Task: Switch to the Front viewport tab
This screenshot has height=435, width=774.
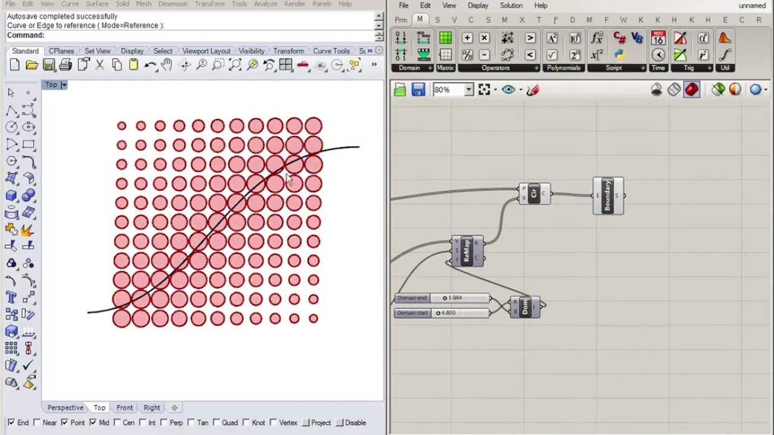Action: click(125, 408)
